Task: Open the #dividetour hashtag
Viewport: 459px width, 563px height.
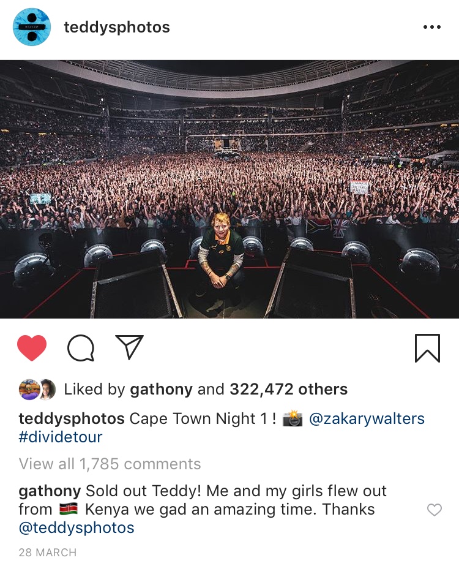Action: pyautogui.click(x=61, y=437)
